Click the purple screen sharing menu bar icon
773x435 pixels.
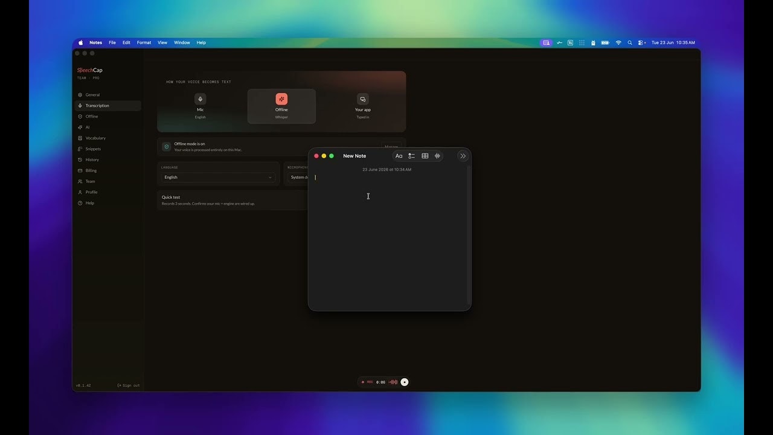546,43
